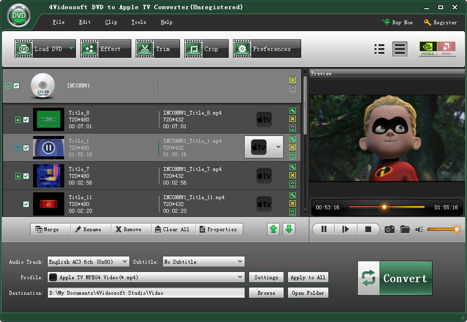Image resolution: width=467 pixels, height=322 pixels.
Task: Open the Trim tool
Action: point(158,49)
